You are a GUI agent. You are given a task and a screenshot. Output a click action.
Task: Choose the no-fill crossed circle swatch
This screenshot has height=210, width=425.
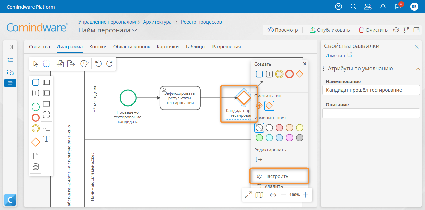(x=259, y=128)
